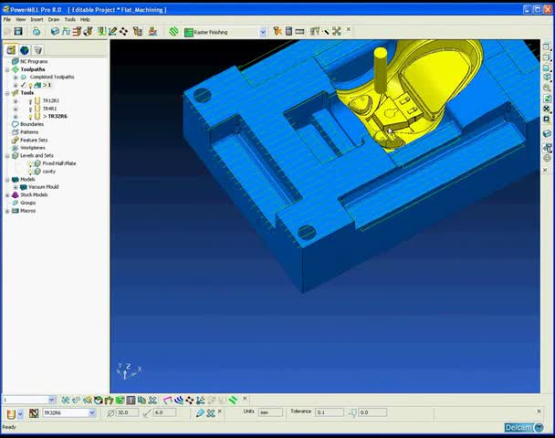Click the checkered tool database icon
This screenshot has height=438, width=555.
pos(34,412)
